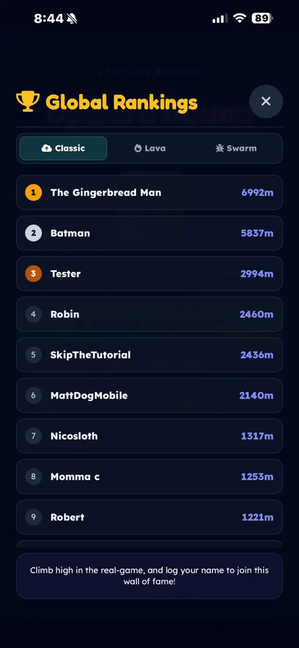
Task: Click the cloud icon in the Classic tab
Action: coord(47,148)
